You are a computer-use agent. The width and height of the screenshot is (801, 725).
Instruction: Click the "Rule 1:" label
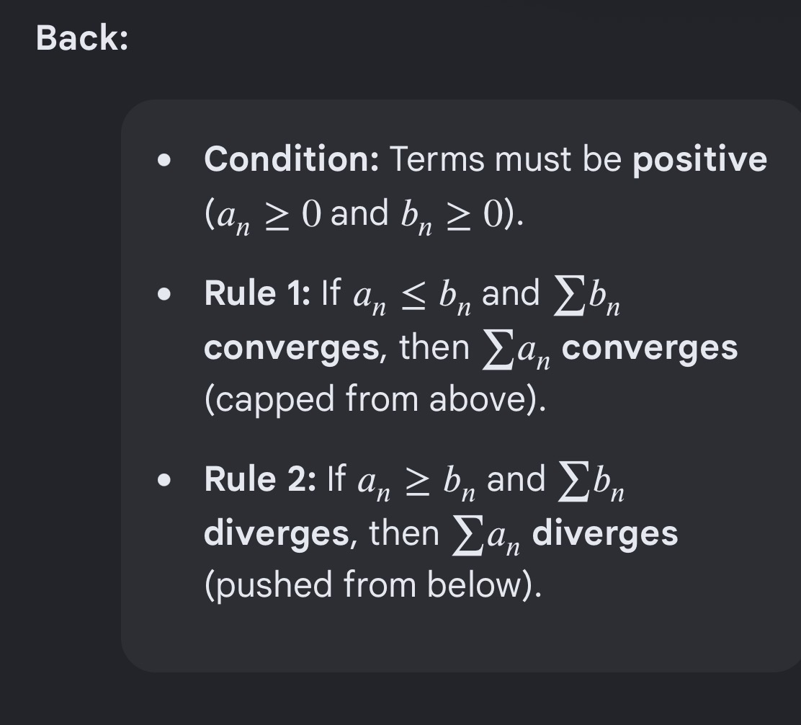pos(257,293)
